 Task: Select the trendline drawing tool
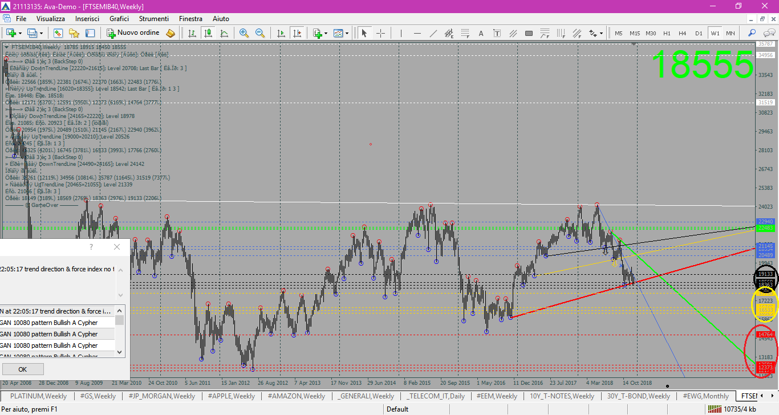(433, 33)
